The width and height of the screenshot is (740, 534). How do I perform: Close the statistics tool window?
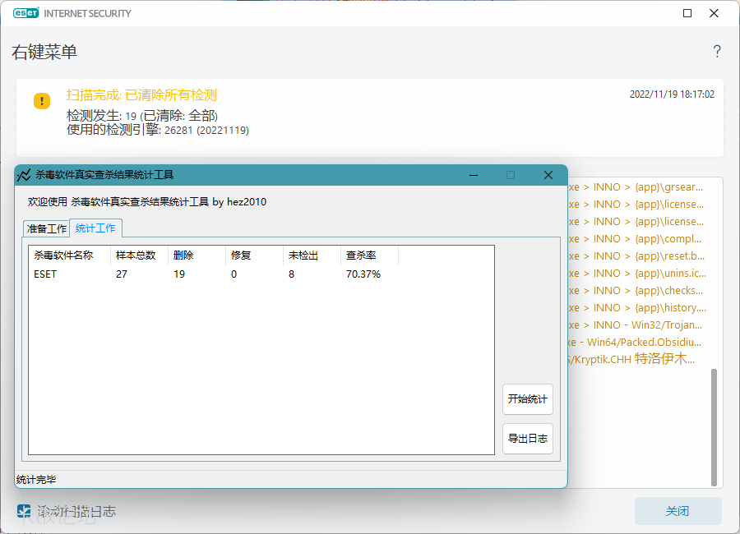548,175
